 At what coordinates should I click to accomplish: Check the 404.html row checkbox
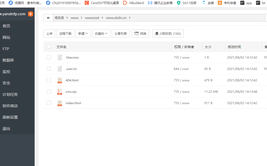(x=49, y=80)
